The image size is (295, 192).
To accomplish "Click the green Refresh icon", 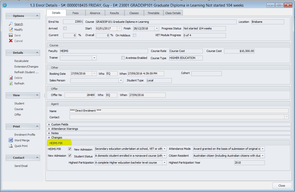I will point(11,83).
